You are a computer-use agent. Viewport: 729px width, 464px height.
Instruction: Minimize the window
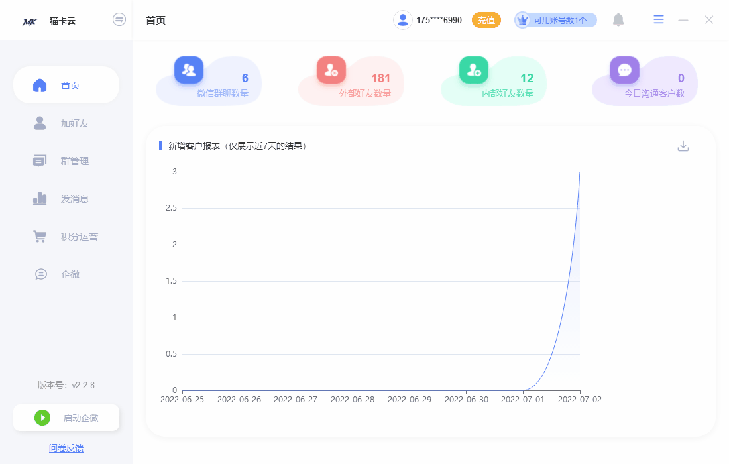683,19
